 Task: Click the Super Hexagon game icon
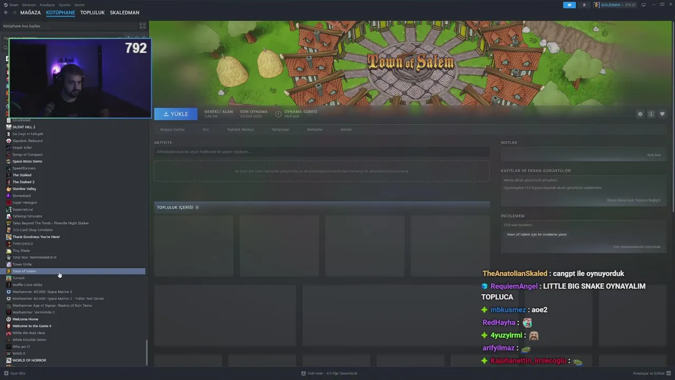point(8,203)
